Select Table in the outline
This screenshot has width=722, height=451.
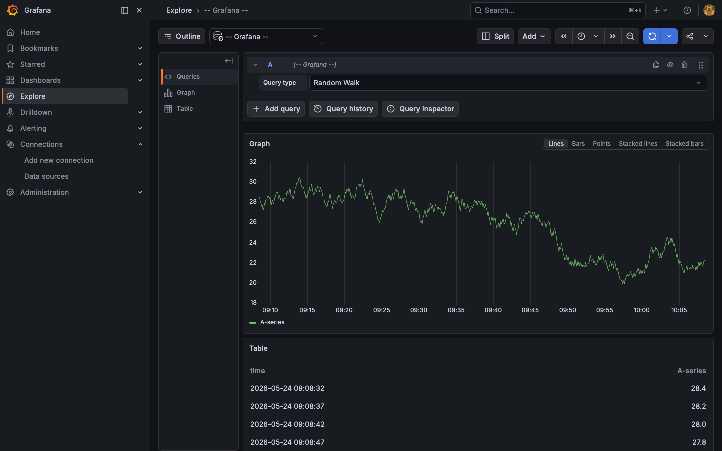[200, 109]
